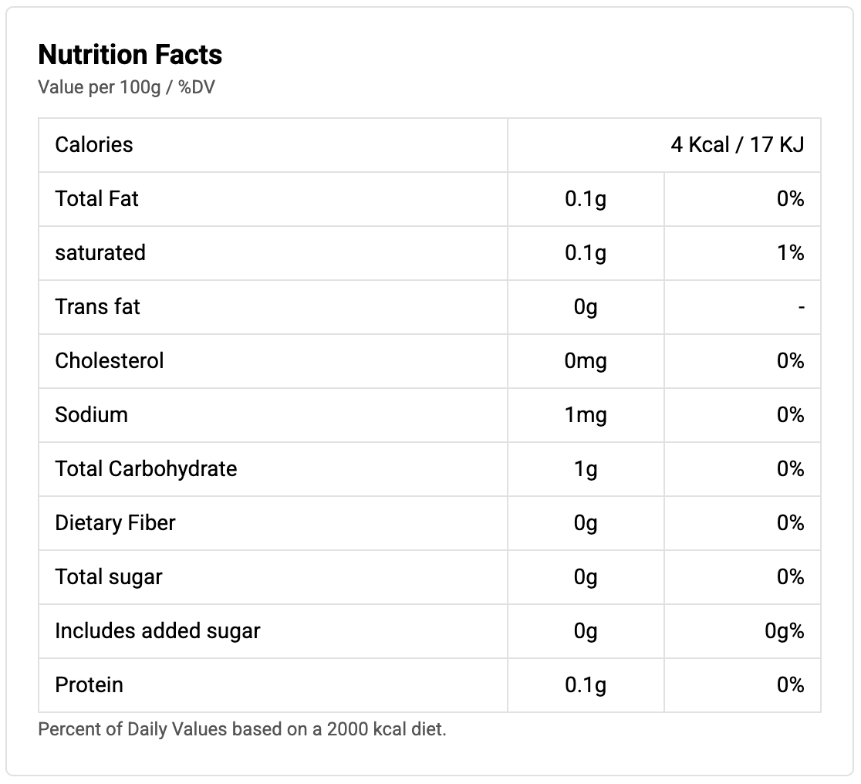Select the Calories row label
861x784 pixels.
(x=94, y=145)
